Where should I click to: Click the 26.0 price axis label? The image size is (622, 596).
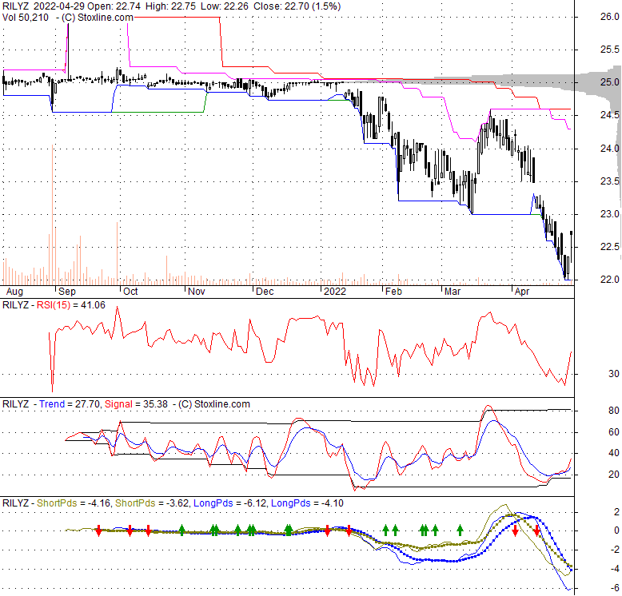(x=610, y=17)
